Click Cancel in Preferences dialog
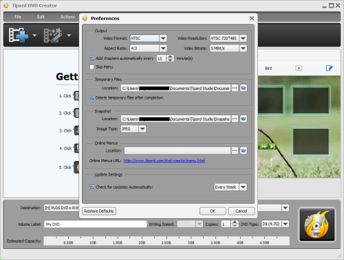The image size is (344, 260). point(241,211)
